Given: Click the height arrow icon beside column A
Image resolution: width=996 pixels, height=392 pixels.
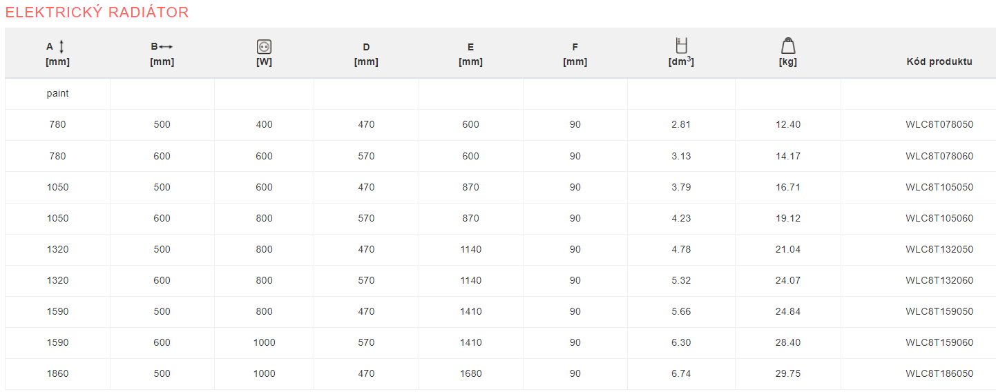Looking at the screenshot, I should coord(61,47).
